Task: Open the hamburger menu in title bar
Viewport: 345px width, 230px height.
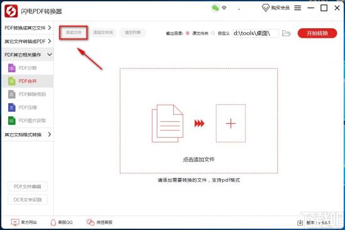Action: tap(298, 8)
